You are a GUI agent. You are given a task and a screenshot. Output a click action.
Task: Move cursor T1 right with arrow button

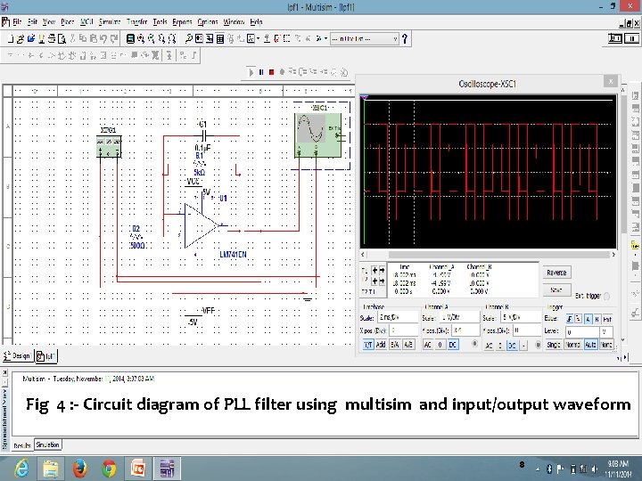coord(382,271)
